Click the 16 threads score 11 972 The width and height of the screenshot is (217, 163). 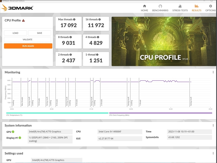click(x=96, y=25)
